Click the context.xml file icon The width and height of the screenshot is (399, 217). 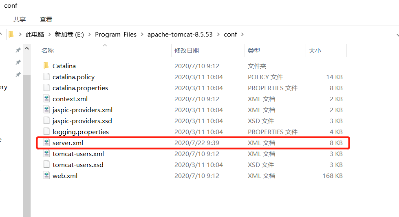click(x=46, y=98)
